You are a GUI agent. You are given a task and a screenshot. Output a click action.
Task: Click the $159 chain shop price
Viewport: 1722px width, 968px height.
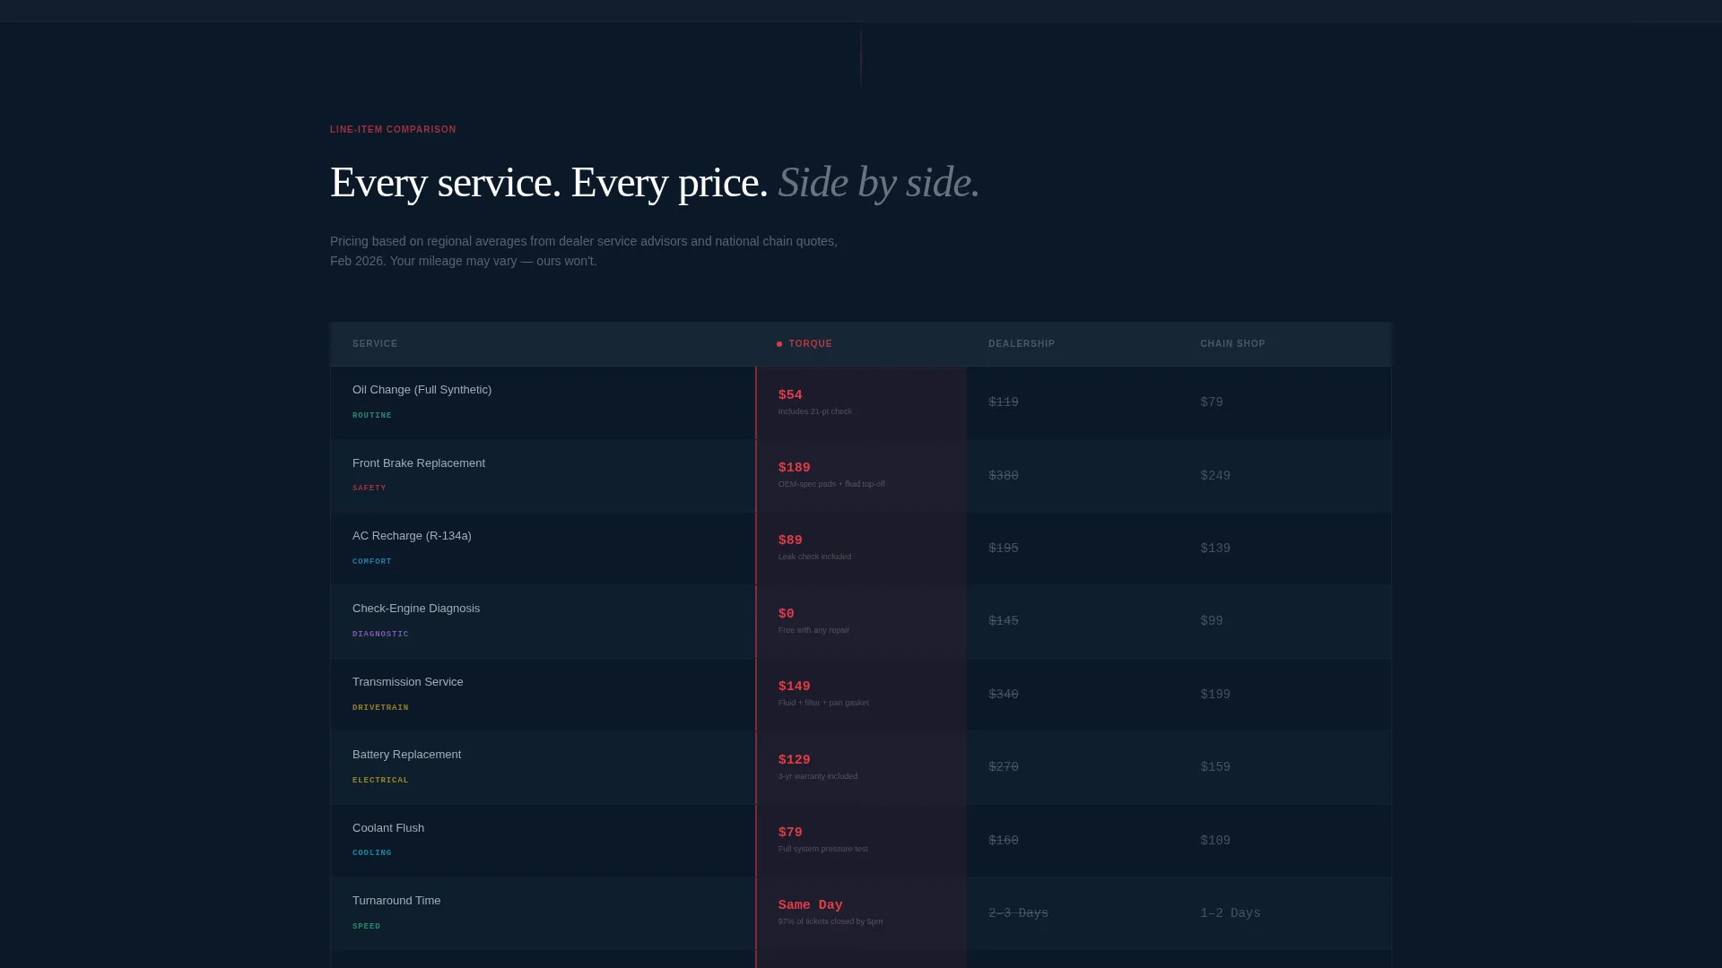[x=1215, y=767]
